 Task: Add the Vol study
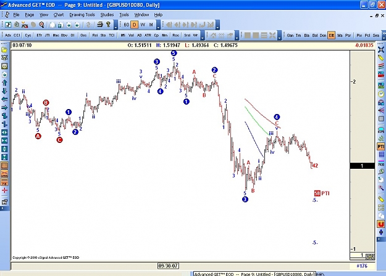click(x=131, y=35)
